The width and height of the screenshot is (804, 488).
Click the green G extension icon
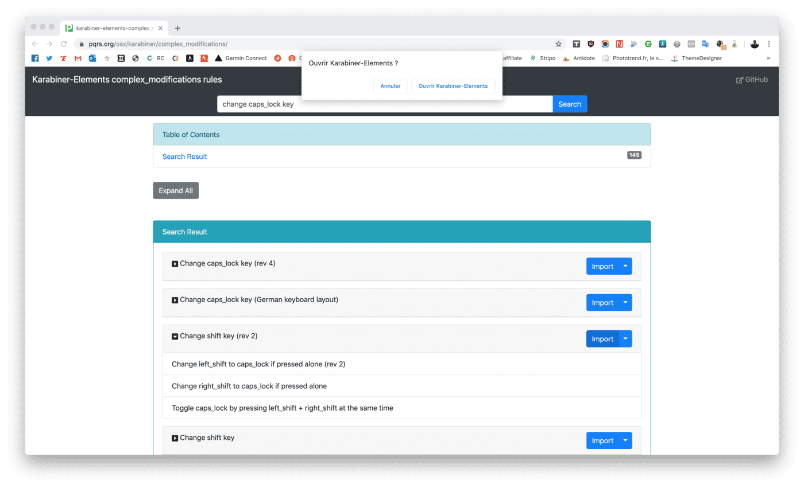pos(648,44)
